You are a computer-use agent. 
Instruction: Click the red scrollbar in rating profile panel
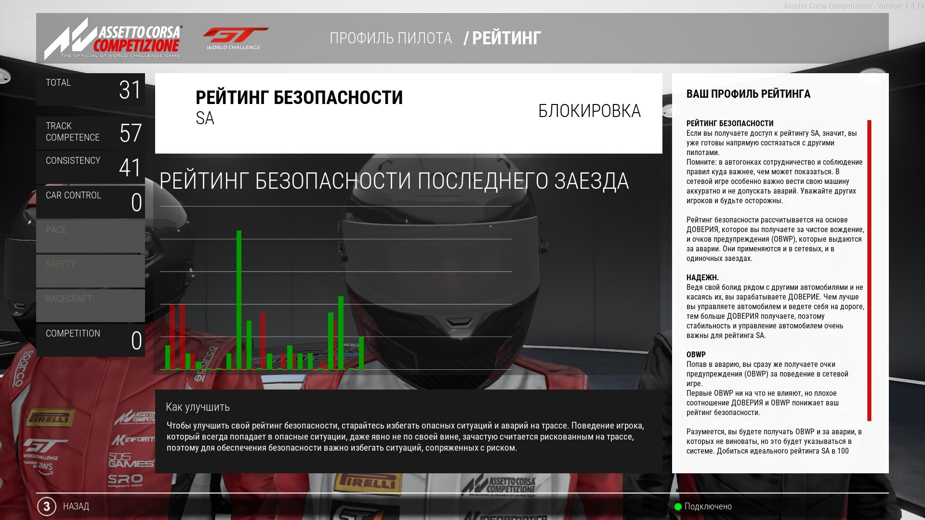[869, 270]
